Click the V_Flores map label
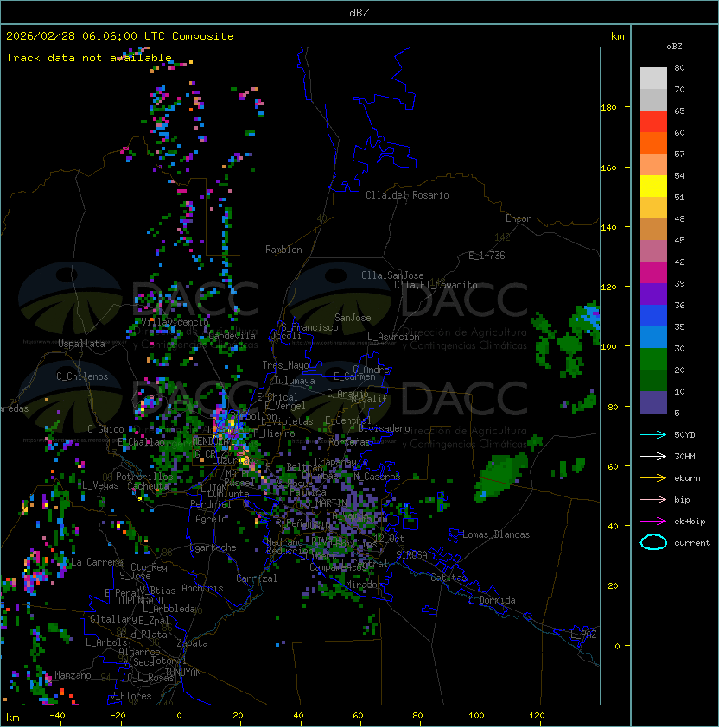Screen dimensions: 719x727 pyautogui.click(x=130, y=696)
